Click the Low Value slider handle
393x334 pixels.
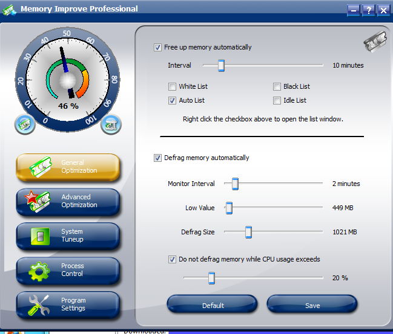(x=229, y=208)
